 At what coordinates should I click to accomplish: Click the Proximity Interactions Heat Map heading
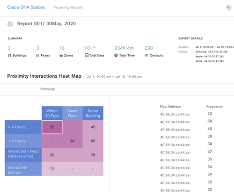click(44, 76)
